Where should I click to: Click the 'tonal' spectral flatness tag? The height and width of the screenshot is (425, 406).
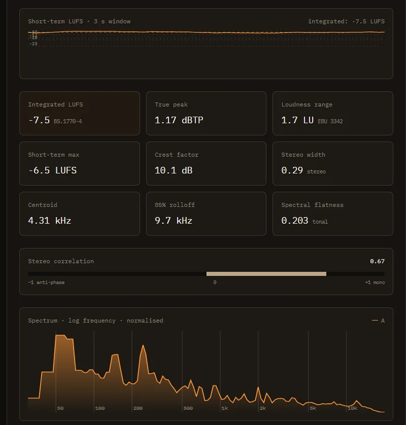click(320, 222)
